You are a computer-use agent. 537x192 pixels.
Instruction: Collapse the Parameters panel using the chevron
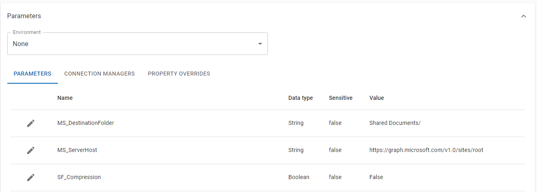pos(523,16)
